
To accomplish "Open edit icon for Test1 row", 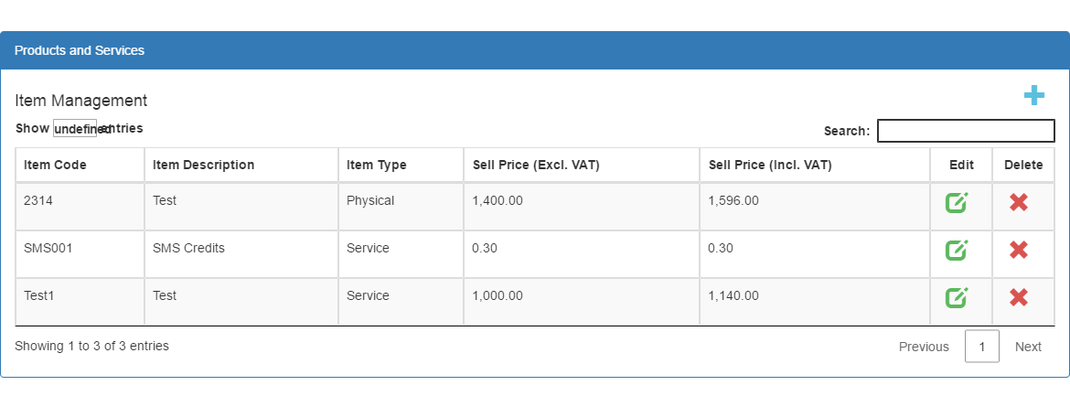I will tap(957, 297).
